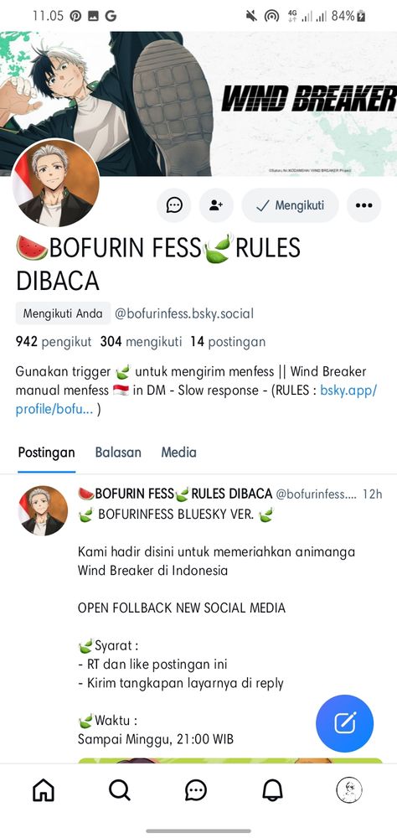
Task: Open the chat message icon button
Action: (174, 205)
